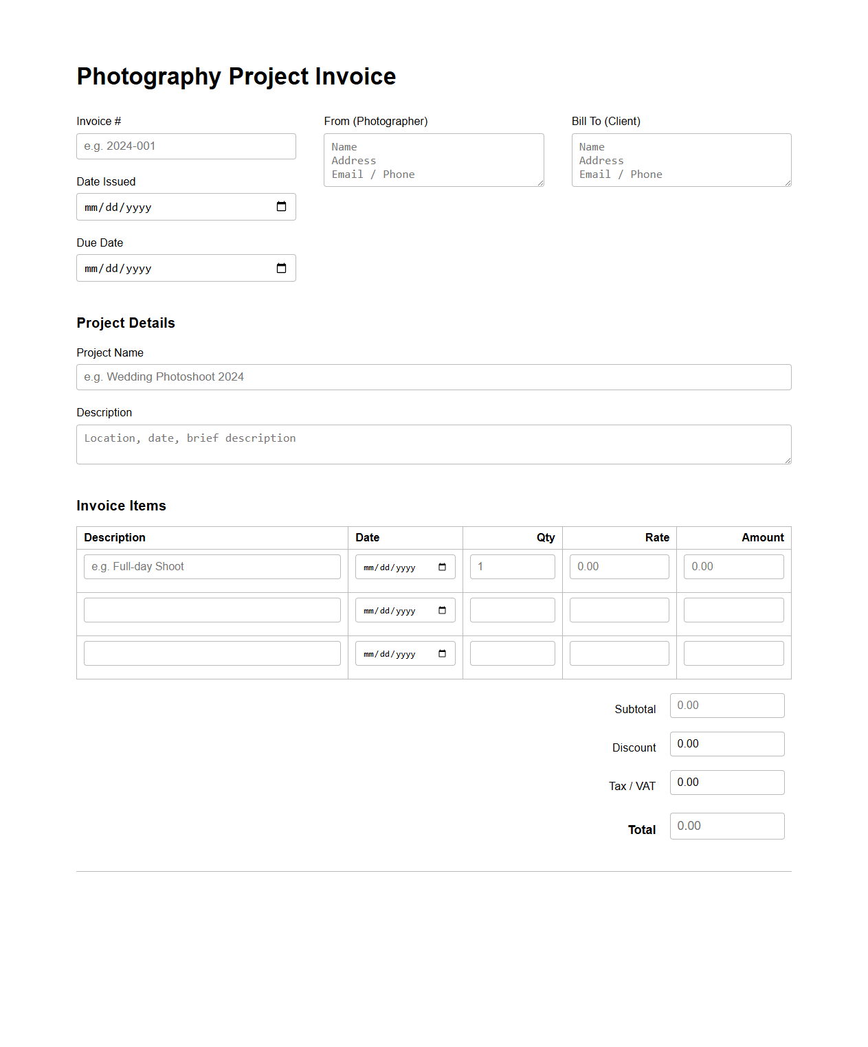Select the Amount field in the second row
The height and width of the screenshot is (1047, 868).
733,609
